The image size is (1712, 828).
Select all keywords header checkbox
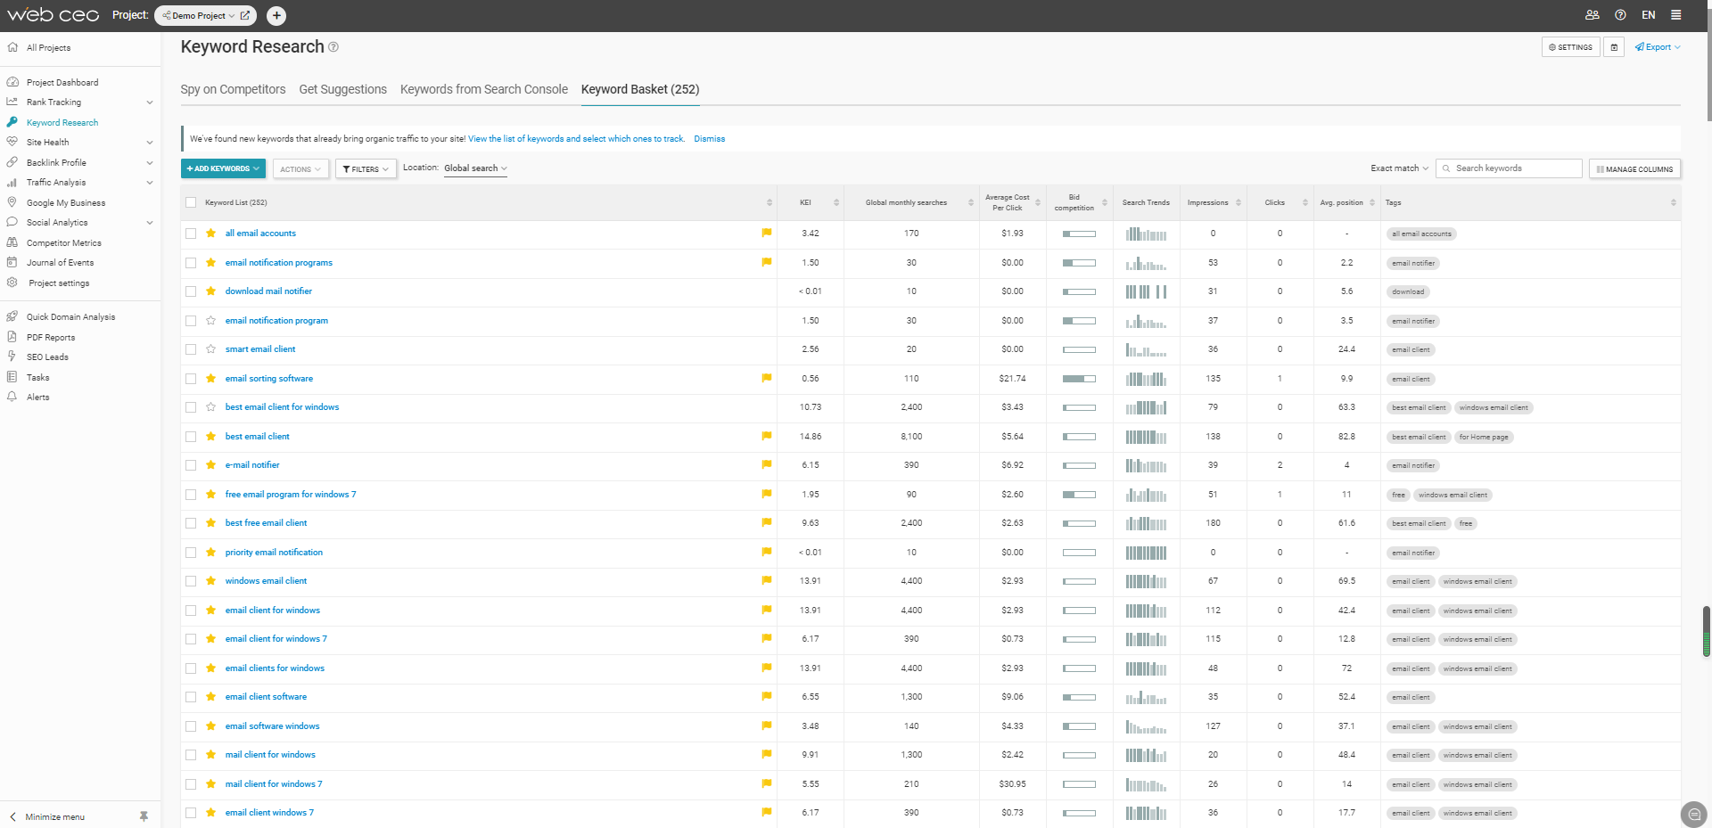[x=191, y=202]
